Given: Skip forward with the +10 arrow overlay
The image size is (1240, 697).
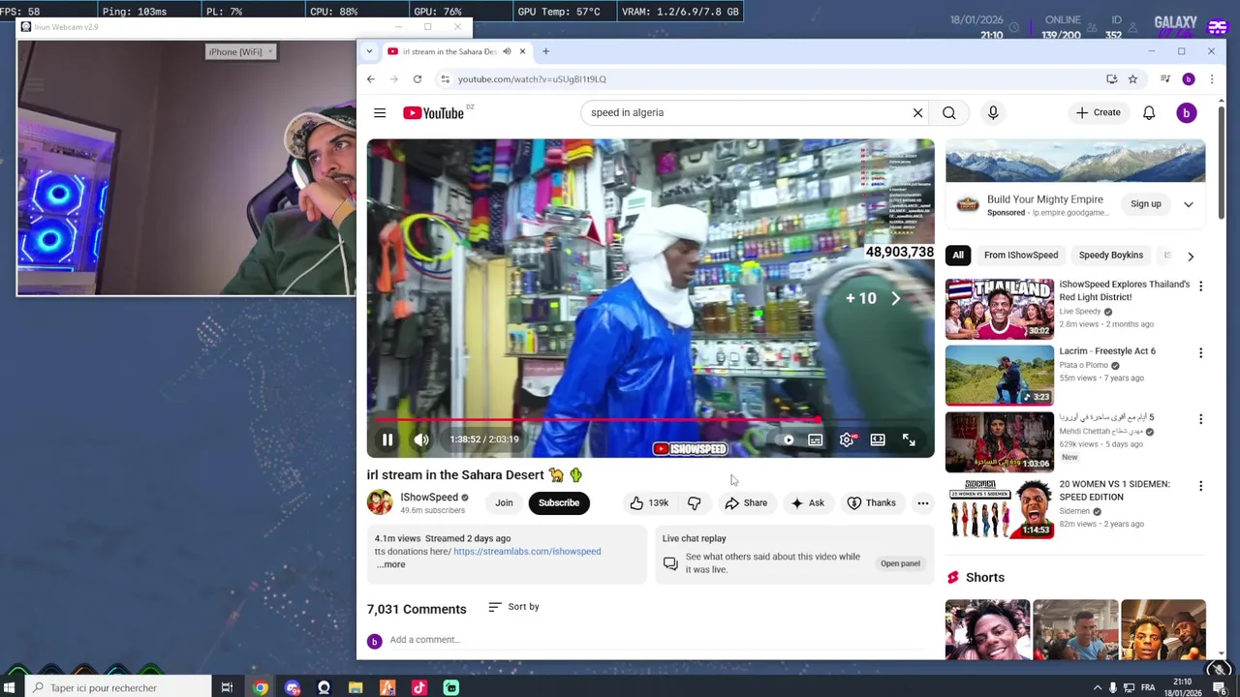Looking at the screenshot, I should pyautogui.click(x=895, y=299).
